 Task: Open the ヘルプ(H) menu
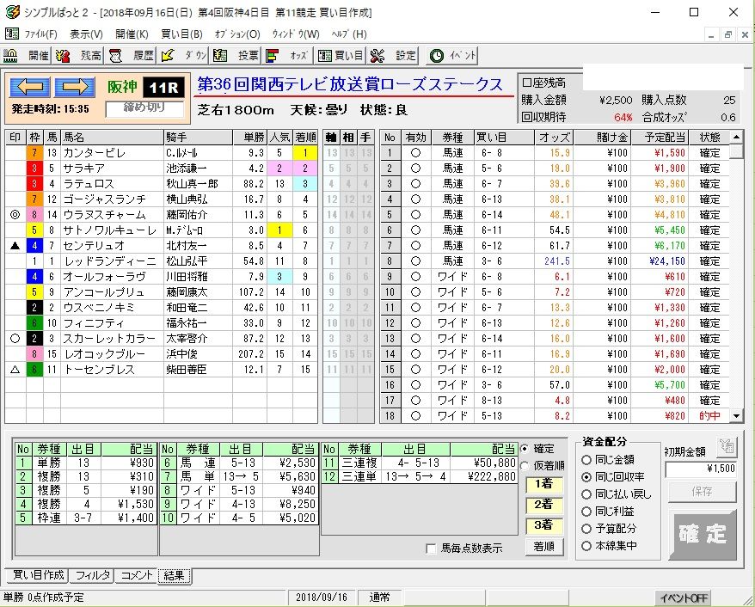[349, 34]
